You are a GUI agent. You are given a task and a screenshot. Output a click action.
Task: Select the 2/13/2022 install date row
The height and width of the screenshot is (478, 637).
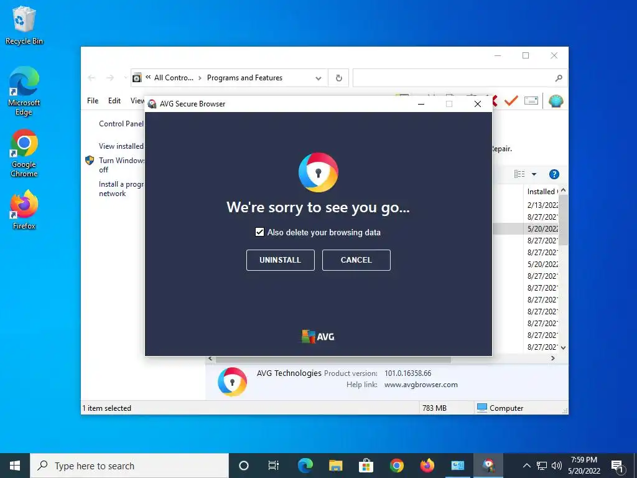pyautogui.click(x=542, y=205)
